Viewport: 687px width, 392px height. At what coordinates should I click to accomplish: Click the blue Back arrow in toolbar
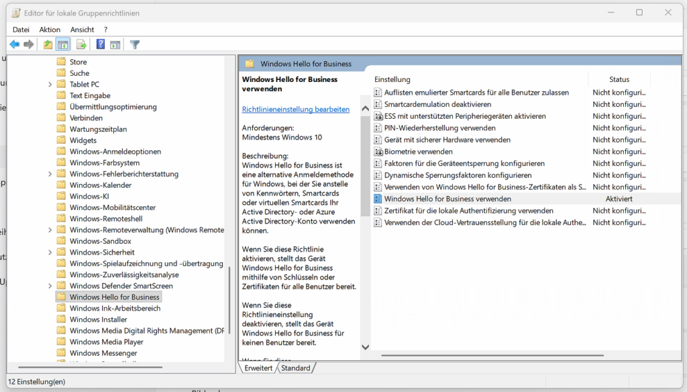pos(14,44)
